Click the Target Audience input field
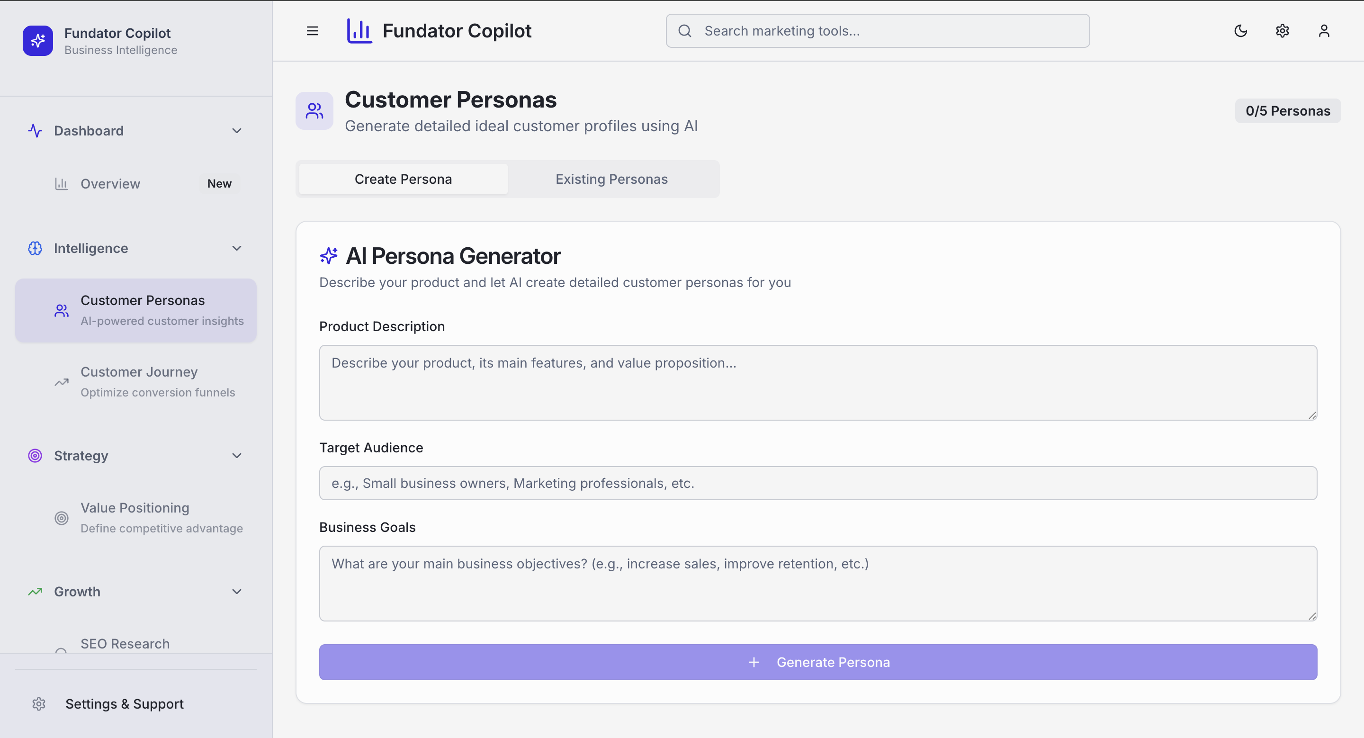The image size is (1364, 738). 817,483
